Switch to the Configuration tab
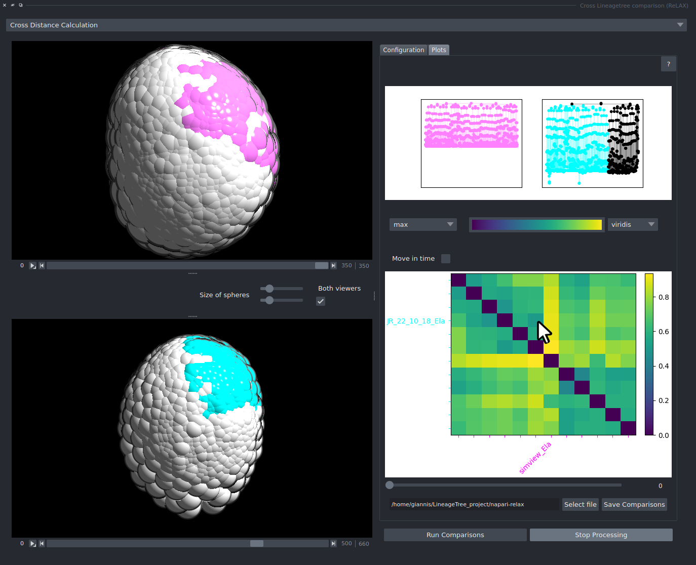Screen dimensions: 696x565 (403, 50)
